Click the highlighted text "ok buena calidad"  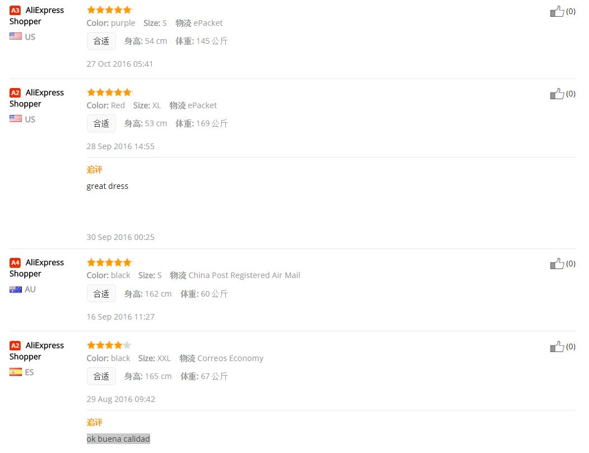tap(118, 439)
